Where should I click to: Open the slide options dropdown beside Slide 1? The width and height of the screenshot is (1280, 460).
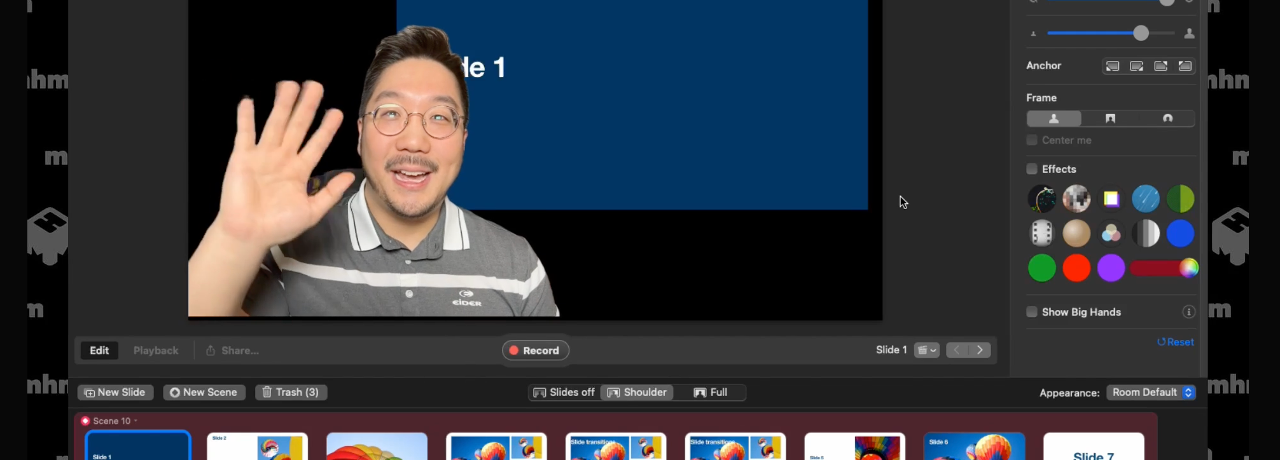pos(926,351)
